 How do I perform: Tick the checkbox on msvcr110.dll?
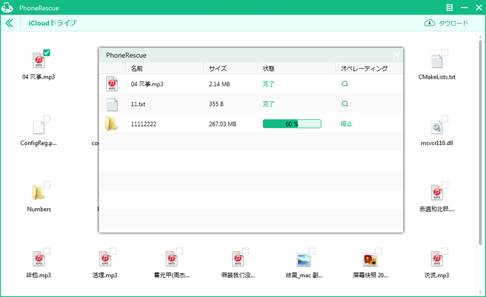[445, 119]
